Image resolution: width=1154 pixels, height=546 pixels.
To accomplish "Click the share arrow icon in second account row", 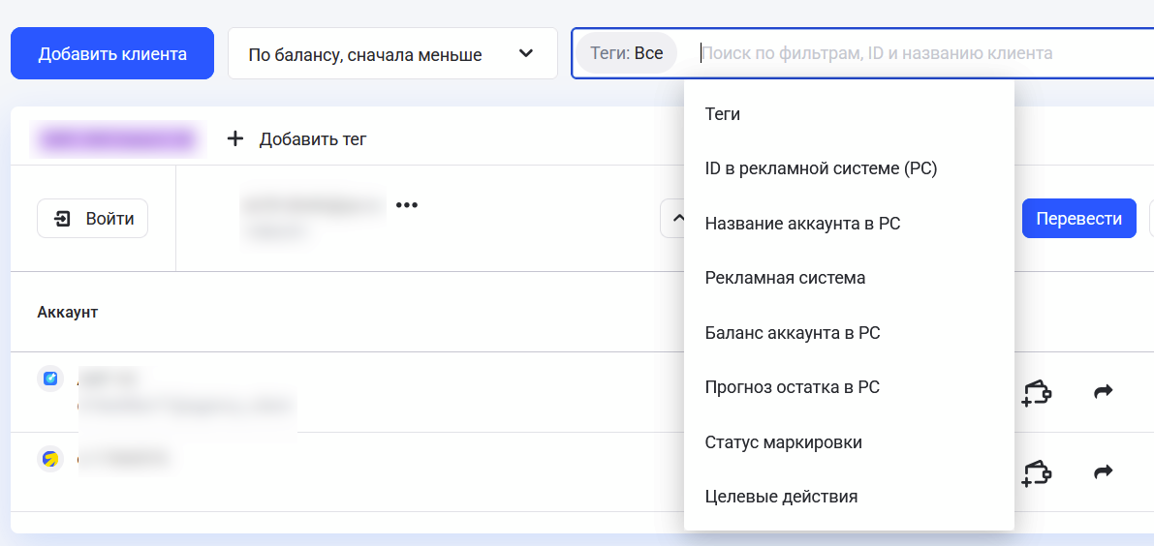I will point(1104,471).
